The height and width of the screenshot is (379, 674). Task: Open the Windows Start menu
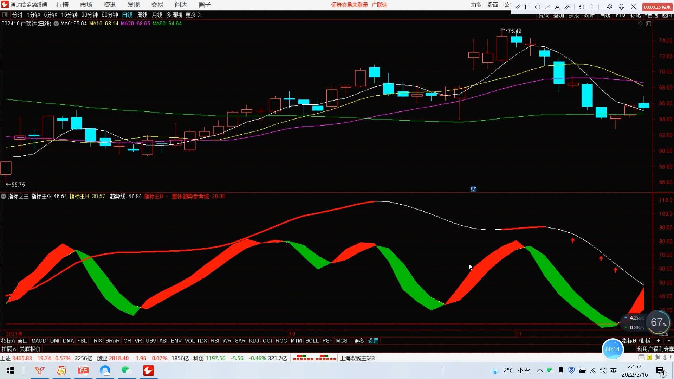(10, 371)
